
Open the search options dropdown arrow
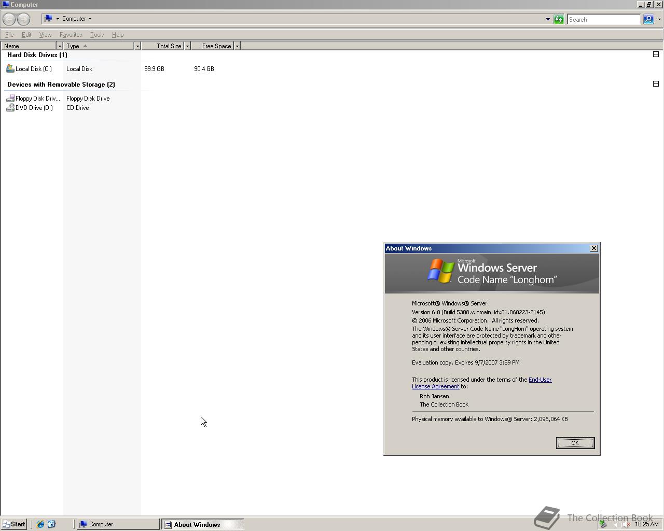pyautogui.click(x=659, y=19)
